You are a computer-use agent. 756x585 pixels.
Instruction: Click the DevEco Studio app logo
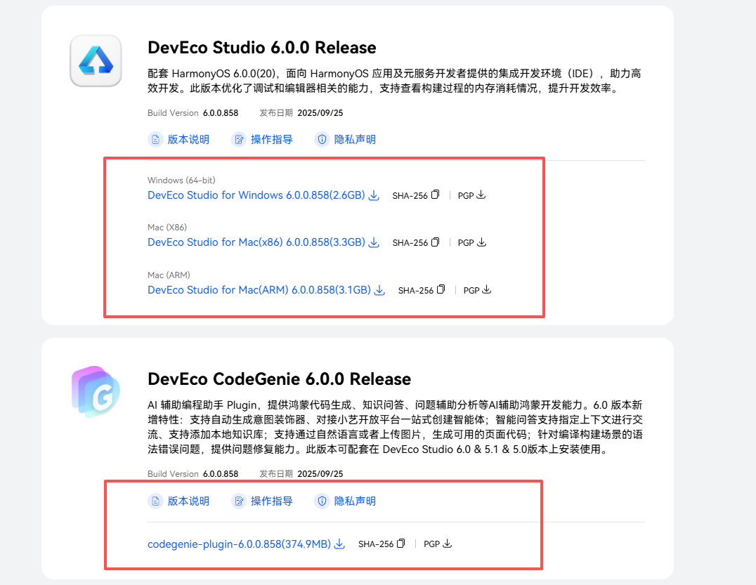[96, 60]
